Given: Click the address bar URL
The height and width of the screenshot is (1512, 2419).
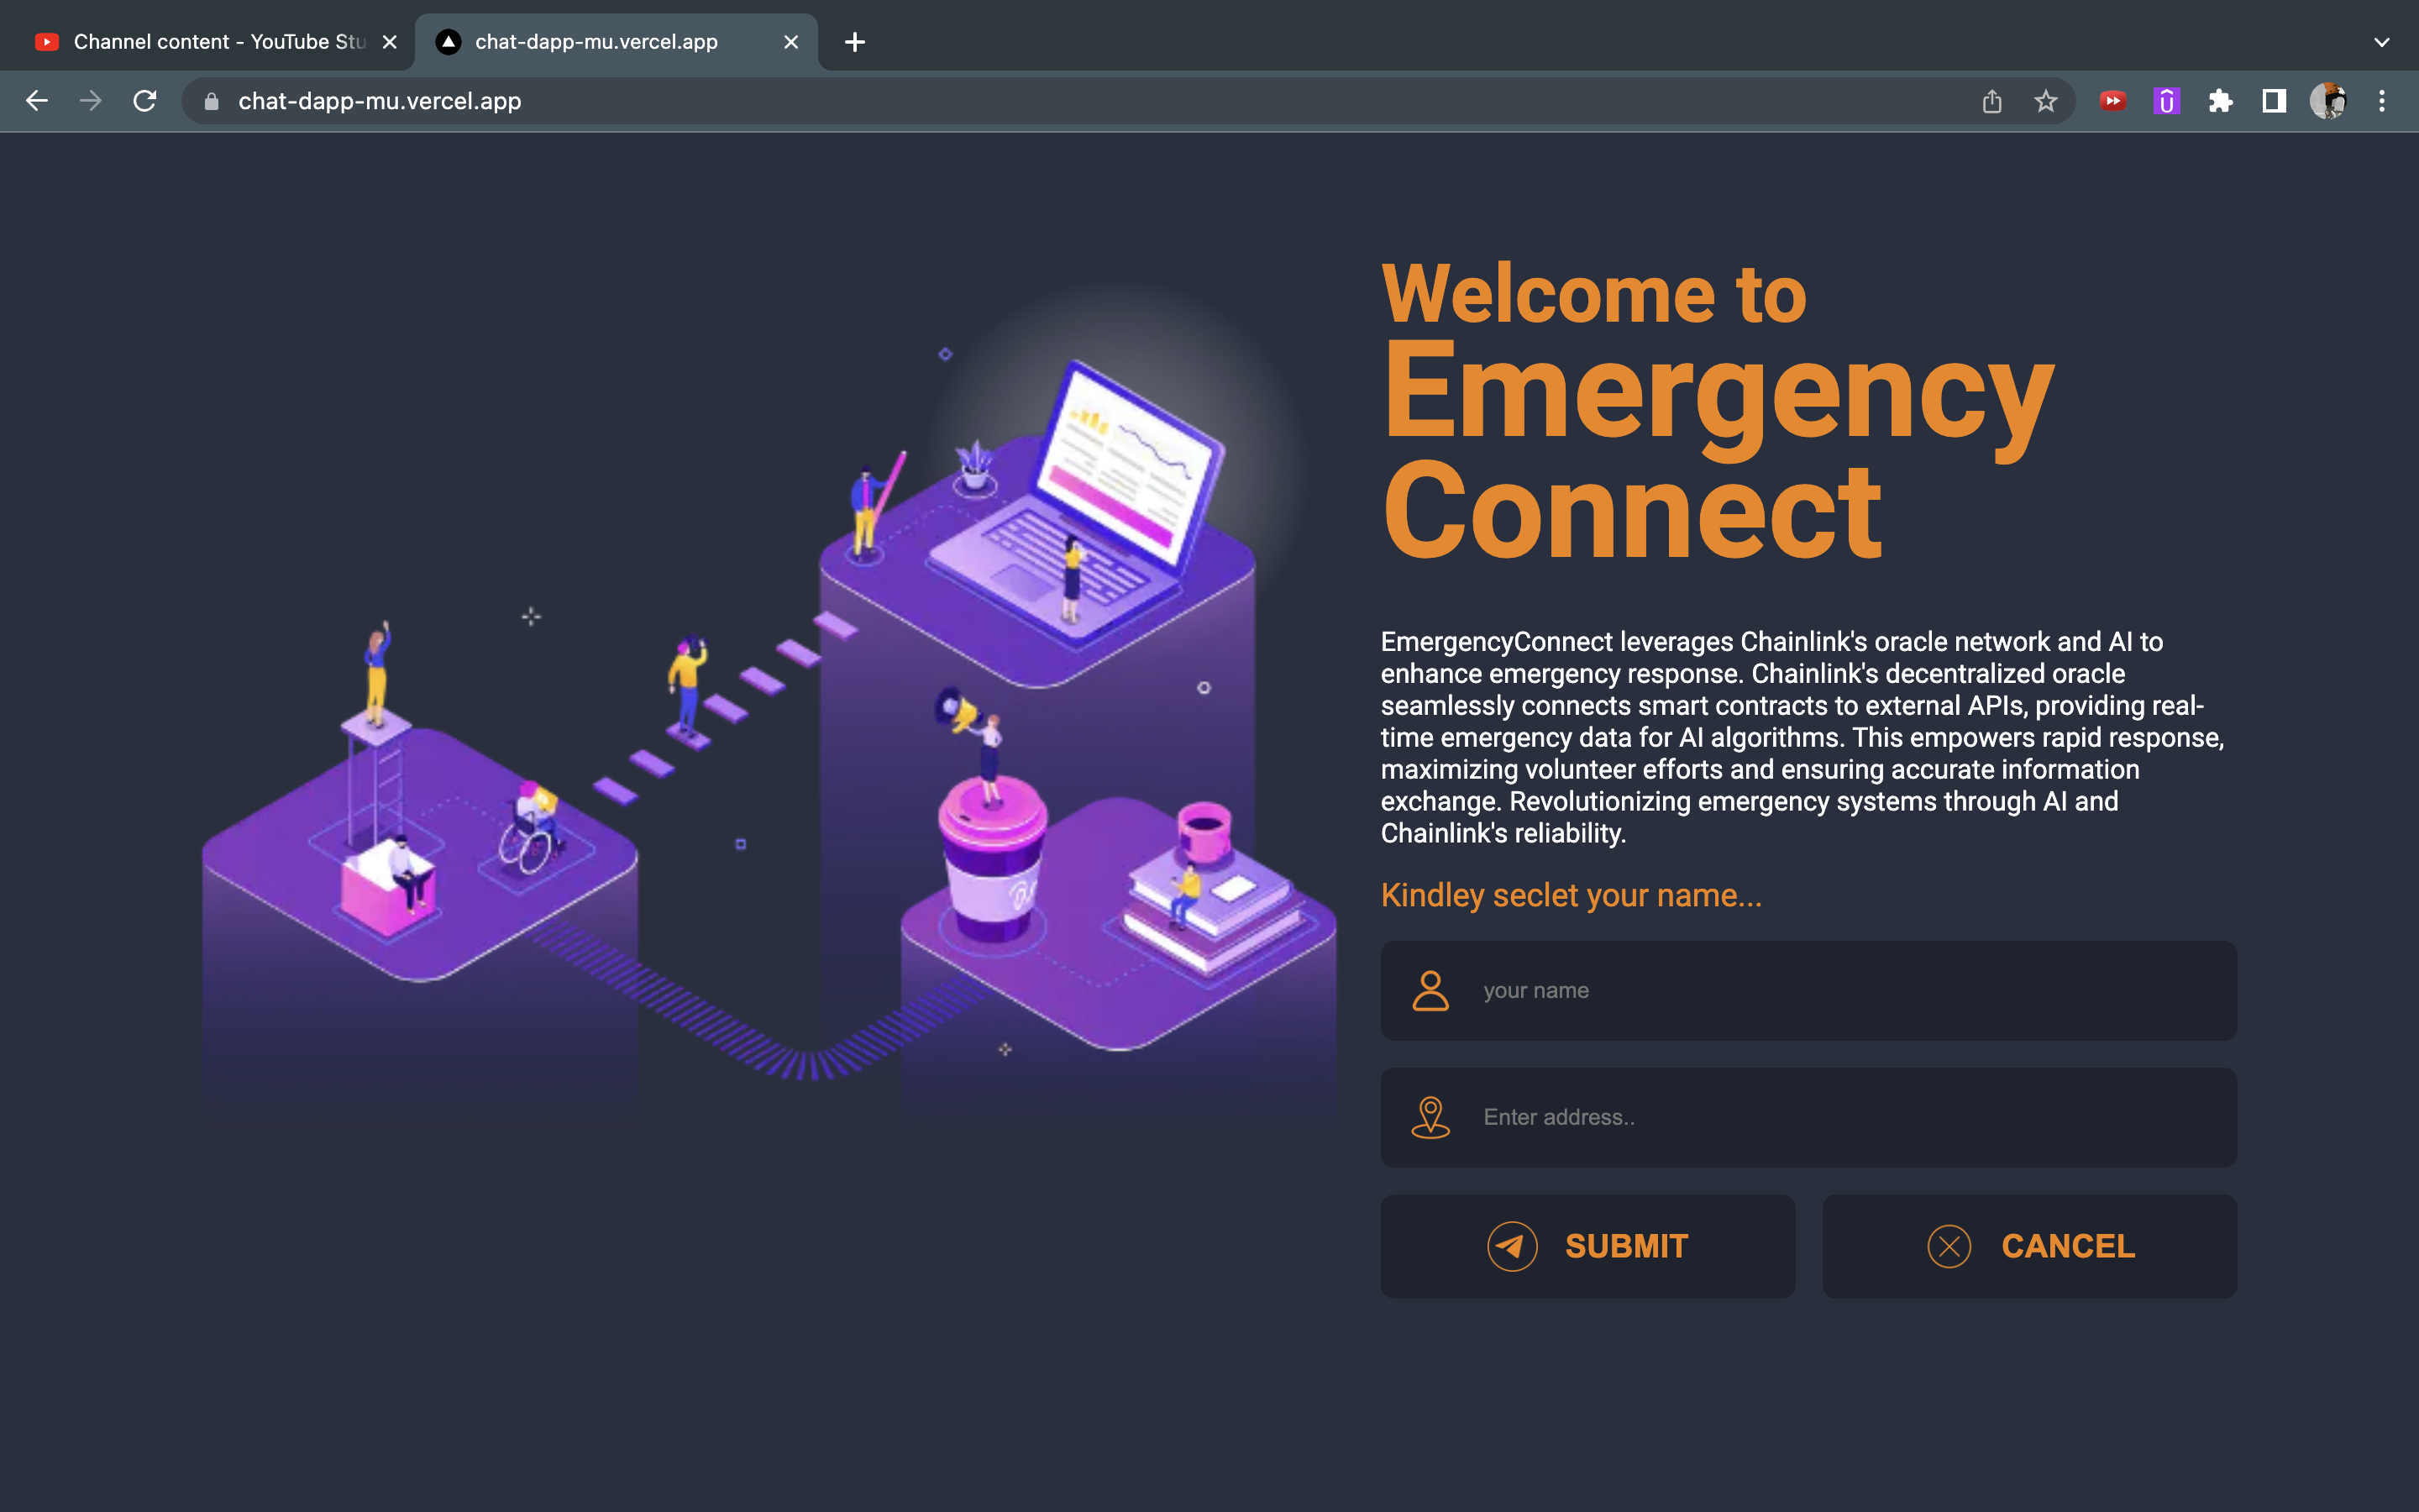Looking at the screenshot, I should 380,101.
